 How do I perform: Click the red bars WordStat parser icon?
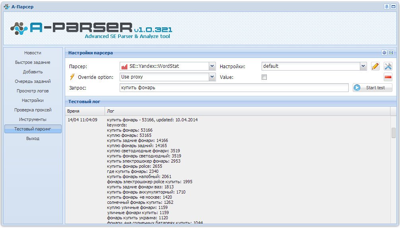[x=124, y=67]
